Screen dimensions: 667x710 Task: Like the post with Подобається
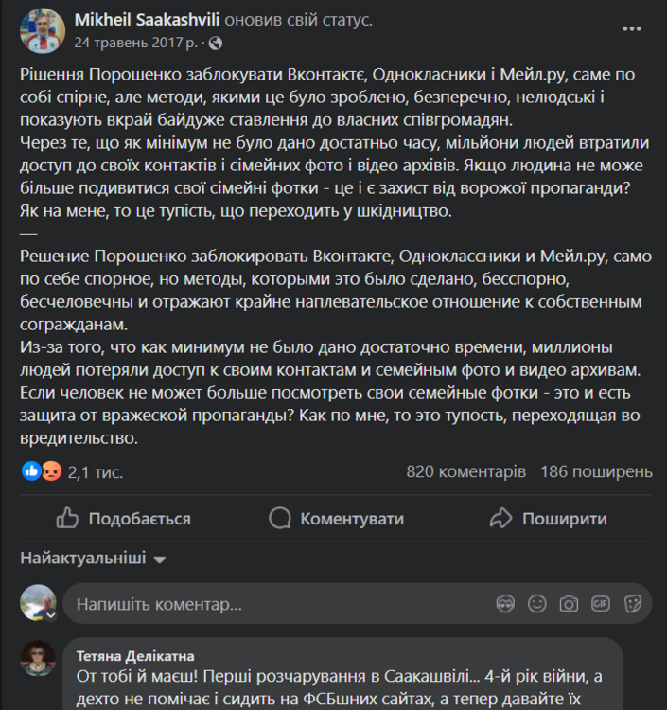pos(123,519)
